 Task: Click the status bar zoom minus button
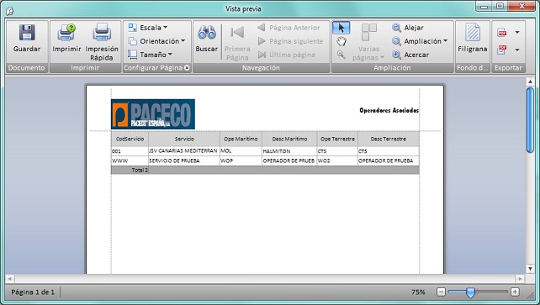coord(441,292)
